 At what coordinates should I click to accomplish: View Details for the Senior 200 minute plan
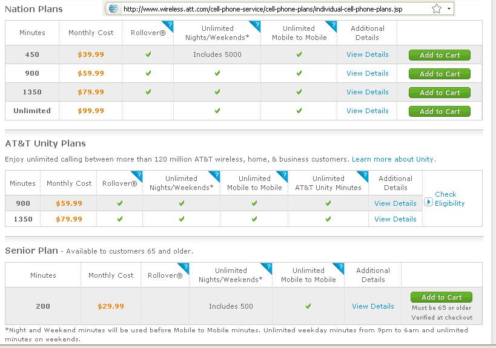(x=373, y=306)
